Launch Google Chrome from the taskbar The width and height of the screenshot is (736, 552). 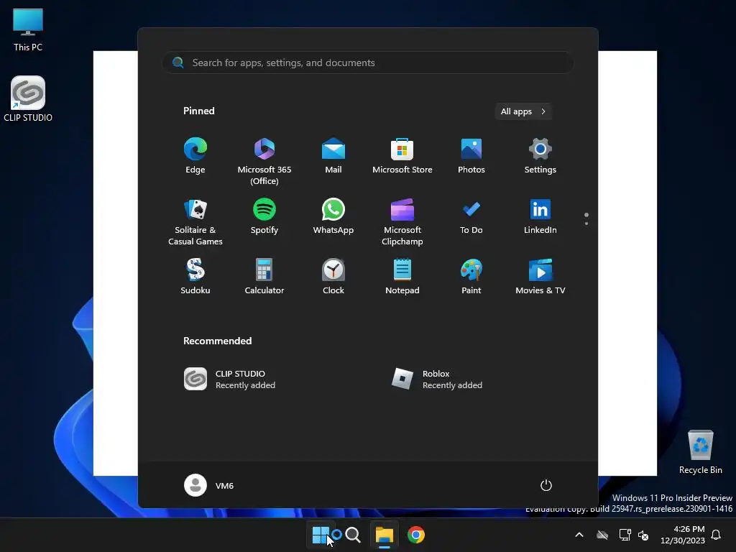416,535
